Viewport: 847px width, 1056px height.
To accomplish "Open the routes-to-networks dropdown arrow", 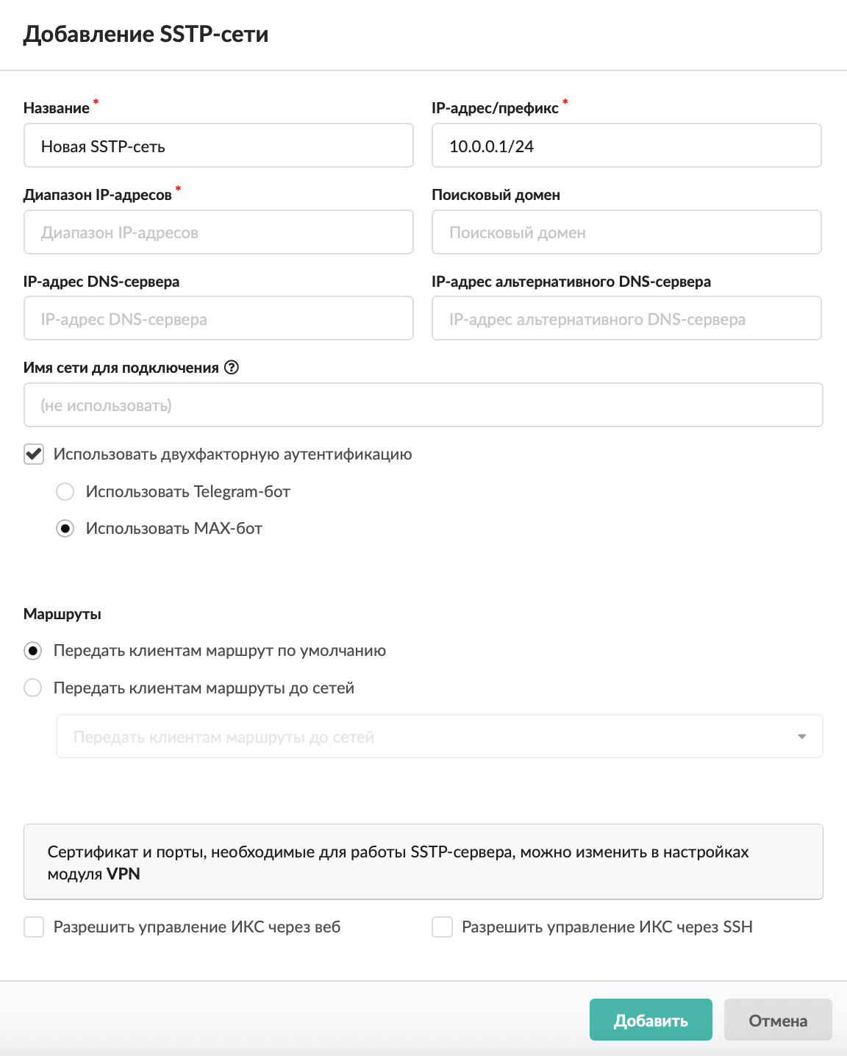I will point(802,737).
